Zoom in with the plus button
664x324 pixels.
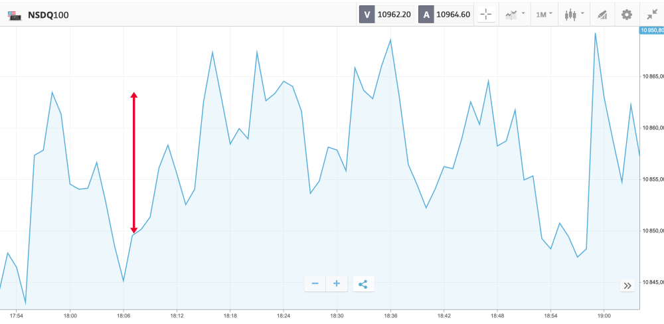click(337, 284)
